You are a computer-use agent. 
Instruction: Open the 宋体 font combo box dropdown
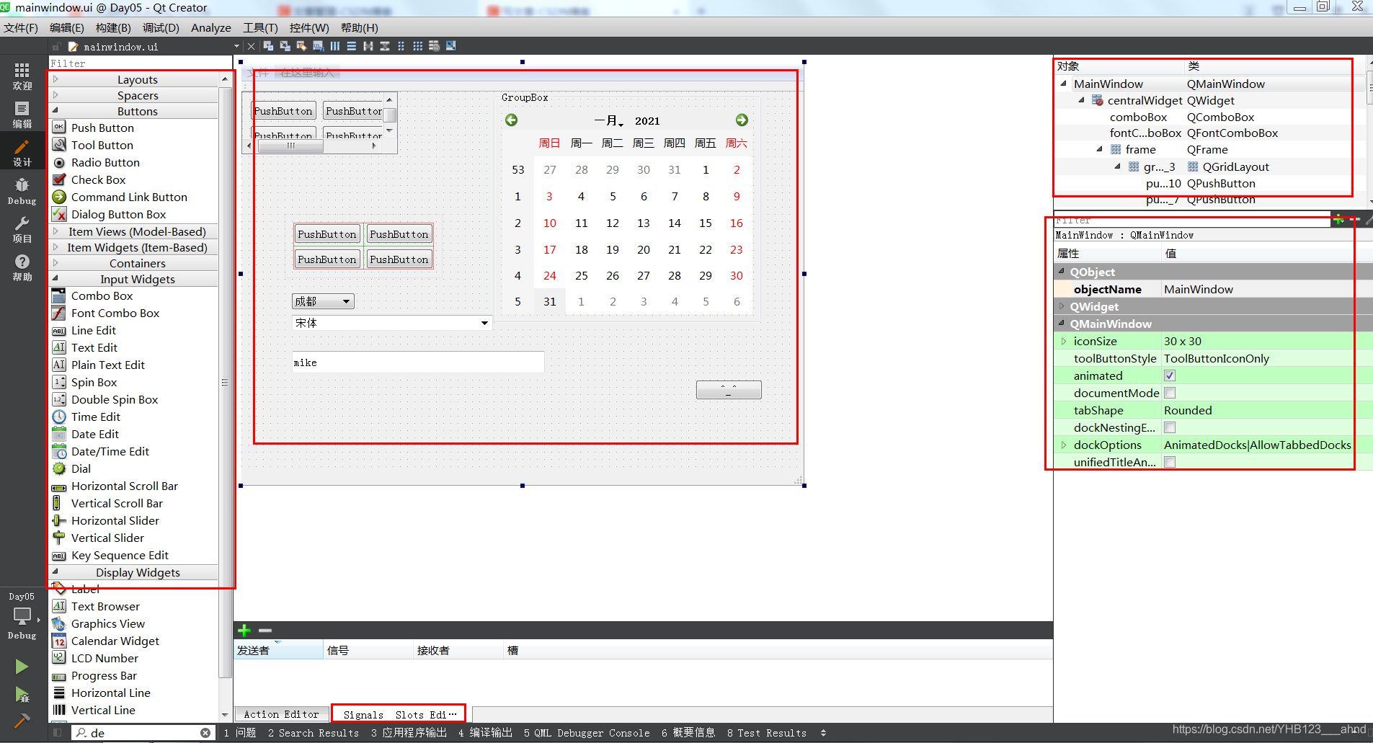point(484,323)
